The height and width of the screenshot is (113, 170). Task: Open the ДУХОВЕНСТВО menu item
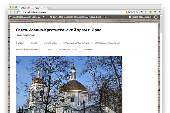(x=50, y=43)
